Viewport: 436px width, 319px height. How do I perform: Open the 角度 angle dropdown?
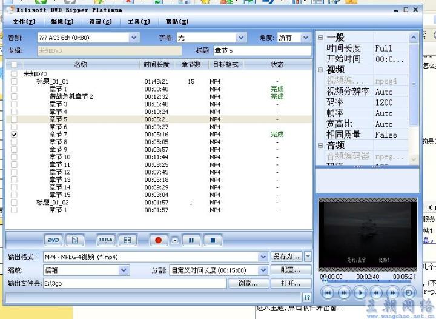tap(306, 38)
